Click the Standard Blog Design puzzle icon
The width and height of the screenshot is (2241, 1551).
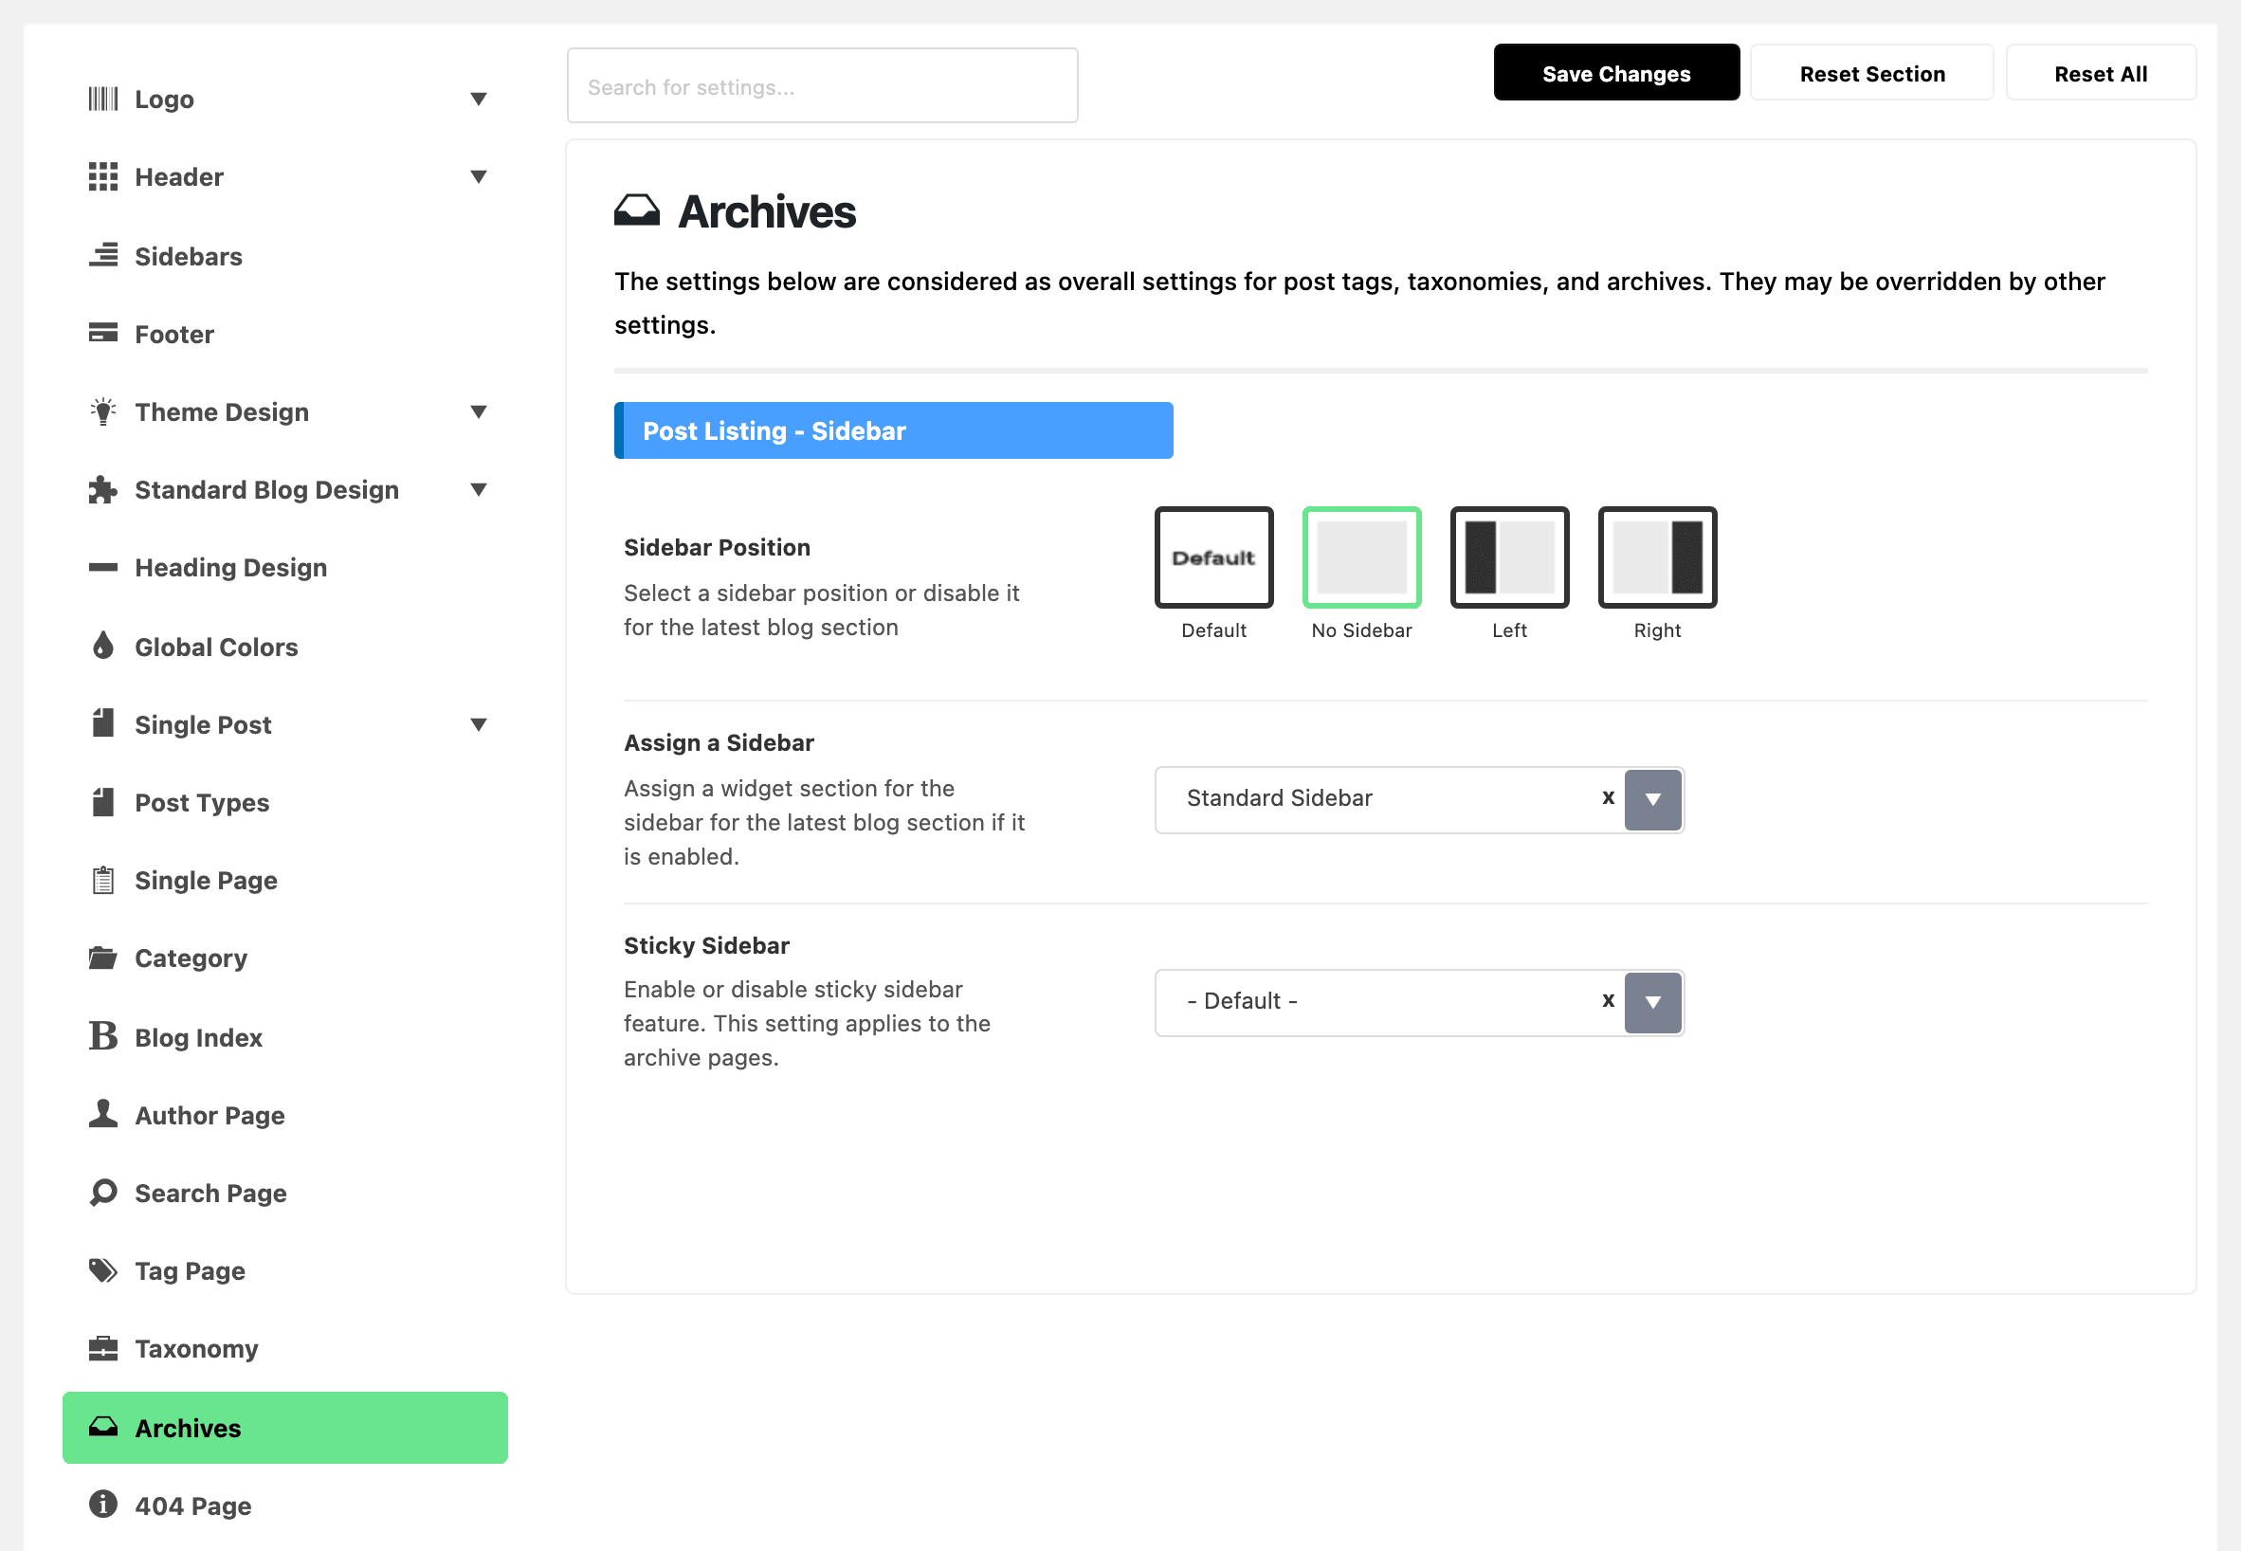tap(103, 490)
